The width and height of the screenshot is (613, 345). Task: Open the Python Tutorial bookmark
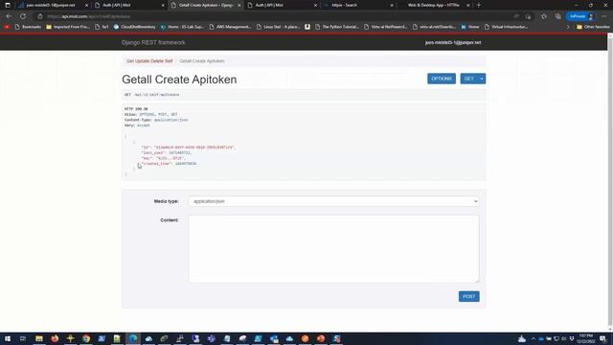coord(336,27)
